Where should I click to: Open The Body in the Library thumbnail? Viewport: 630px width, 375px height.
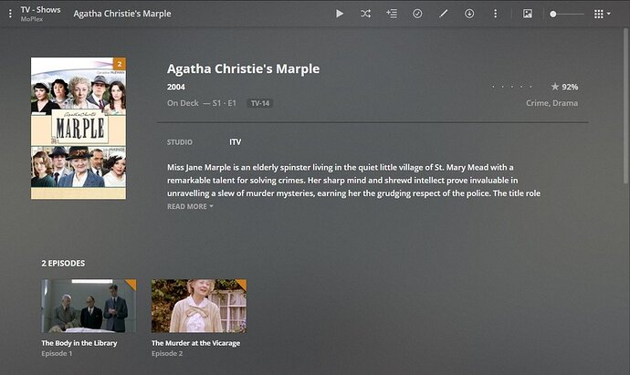click(x=89, y=306)
